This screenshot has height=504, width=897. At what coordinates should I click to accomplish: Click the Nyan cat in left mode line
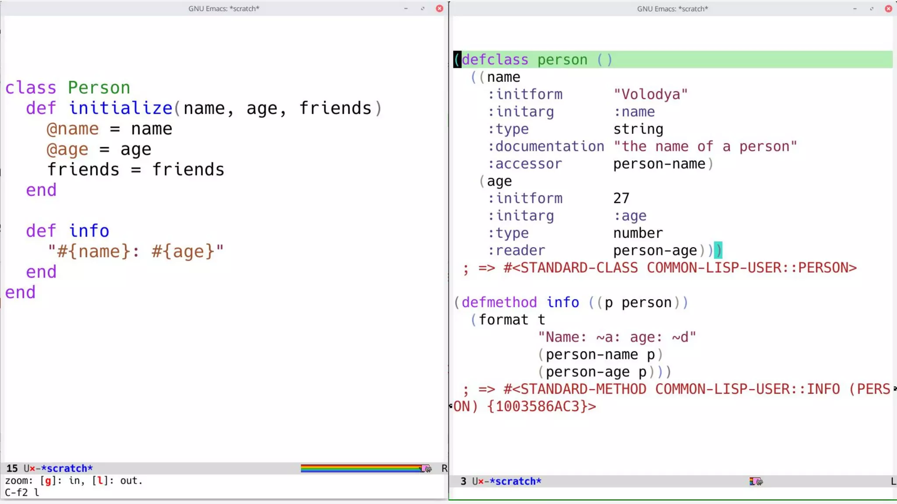coord(426,469)
